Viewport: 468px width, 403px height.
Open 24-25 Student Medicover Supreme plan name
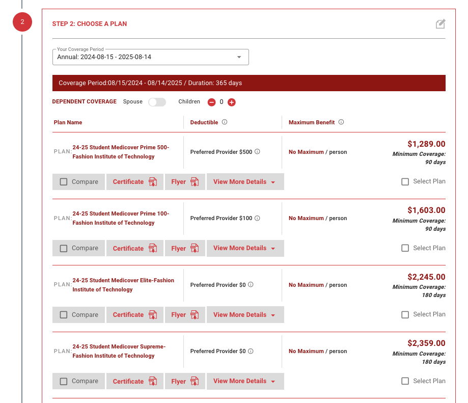(x=119, y=351)
